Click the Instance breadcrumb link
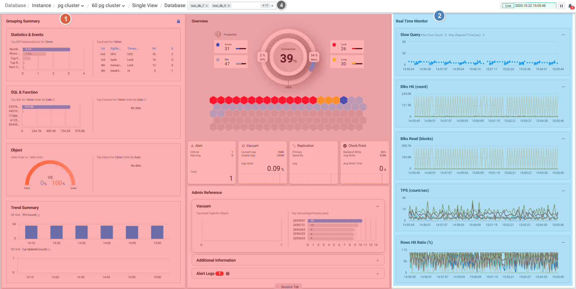The image size is (576, 289). click(42, 6)
